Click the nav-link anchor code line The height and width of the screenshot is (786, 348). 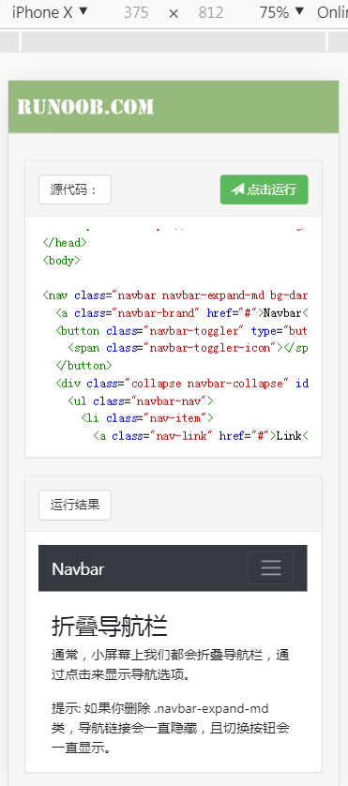click(201, 436)
